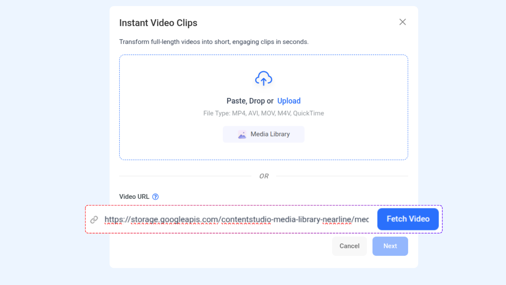Click the chain link icon beside URL
This screenshot has width=506, height=285.
[94, 220]
